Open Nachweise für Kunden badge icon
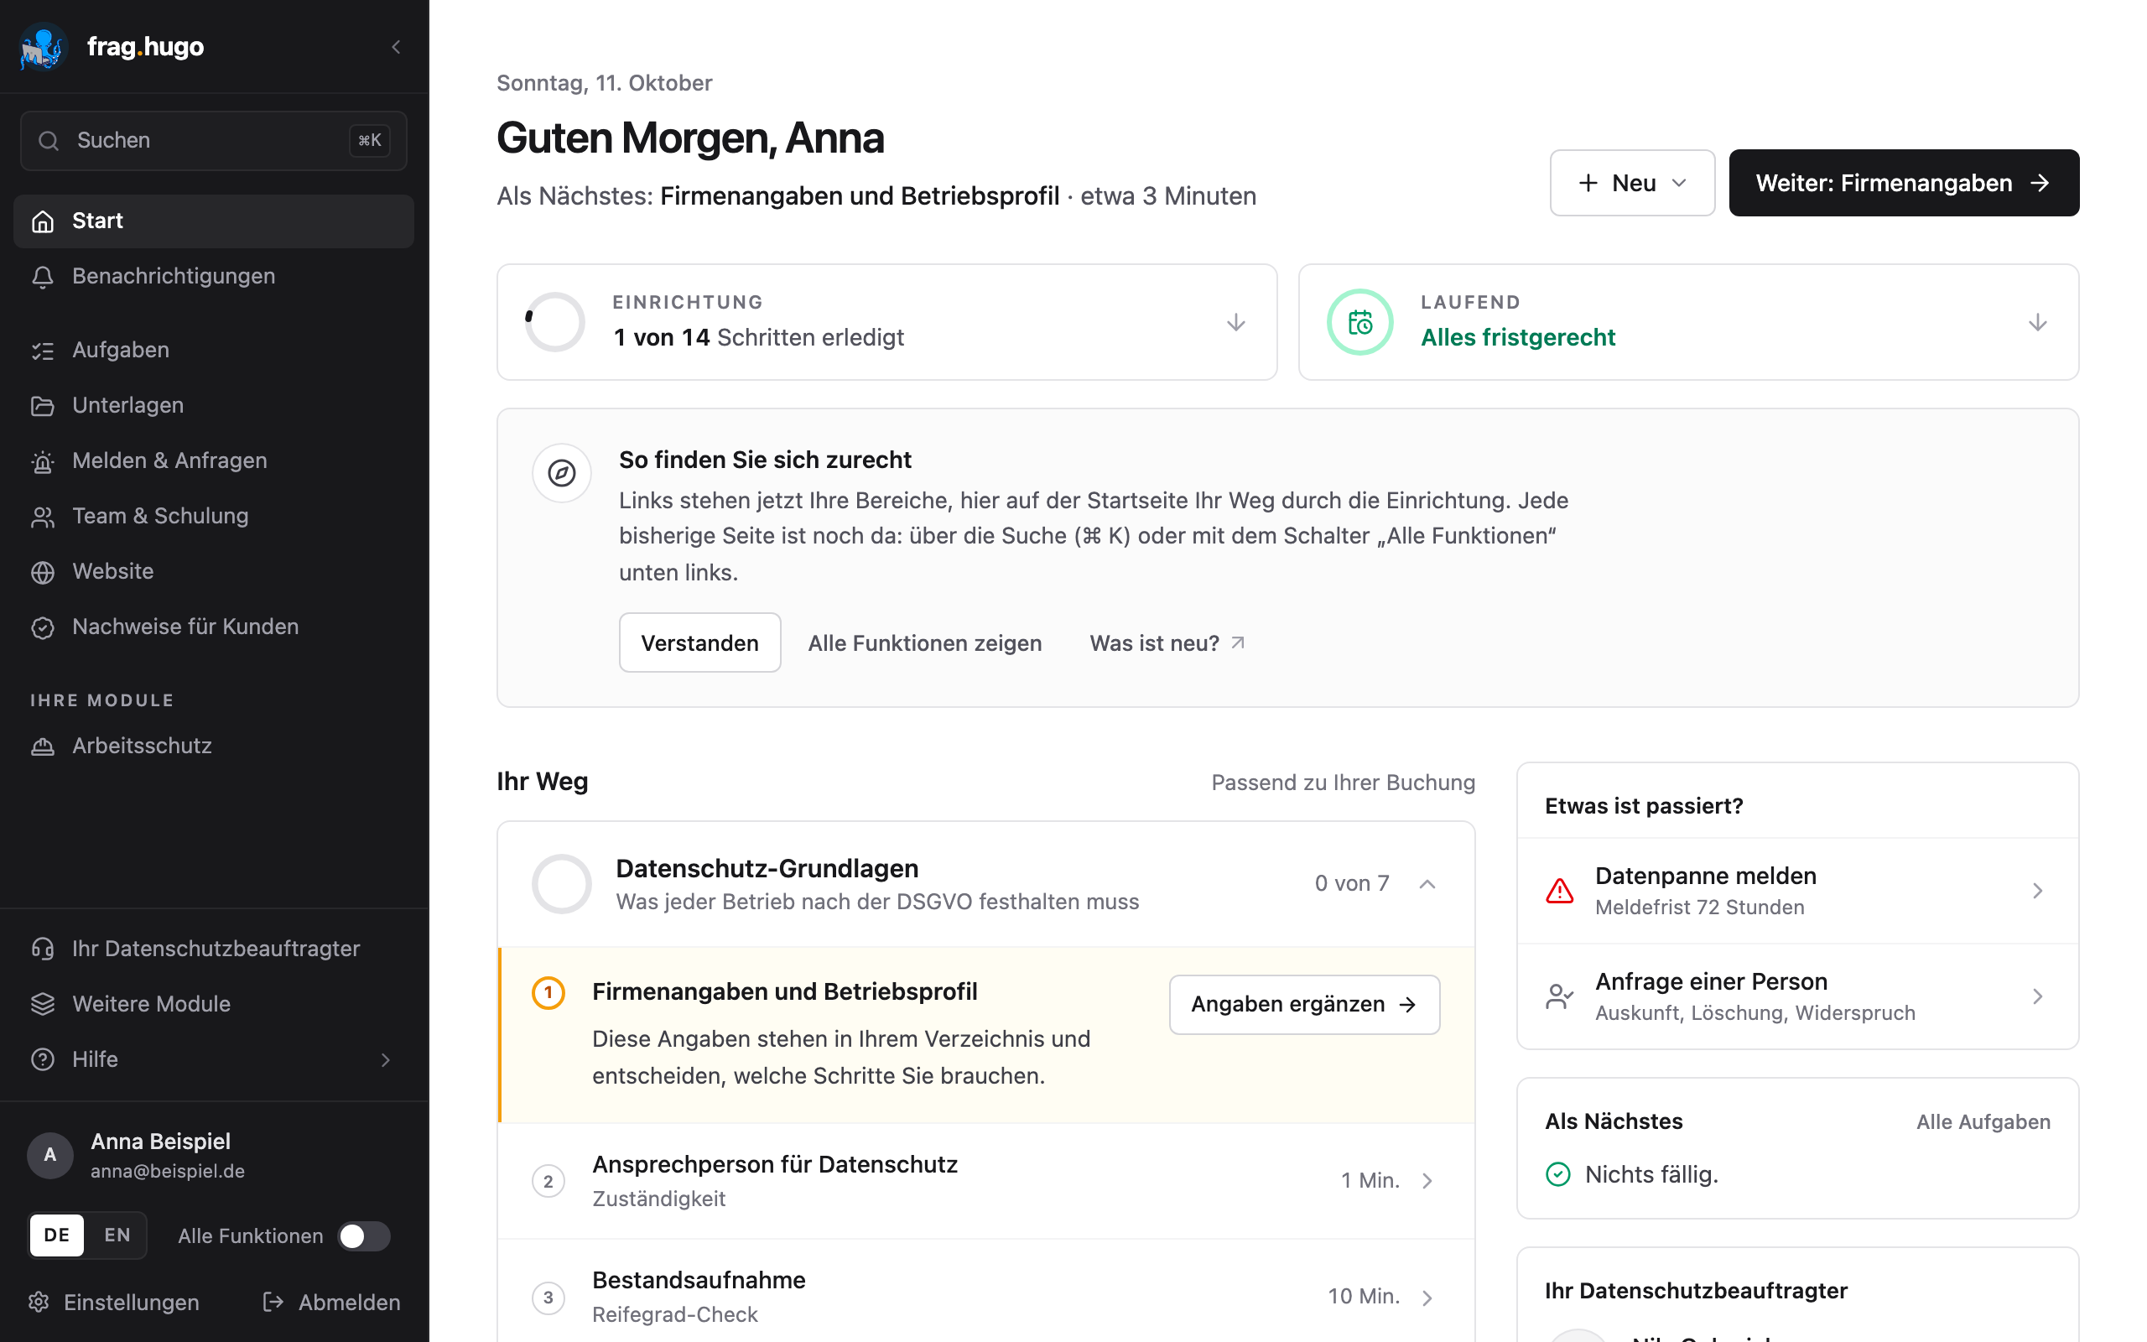Viewport: 2147px width, 1342px height. point(43,627)
